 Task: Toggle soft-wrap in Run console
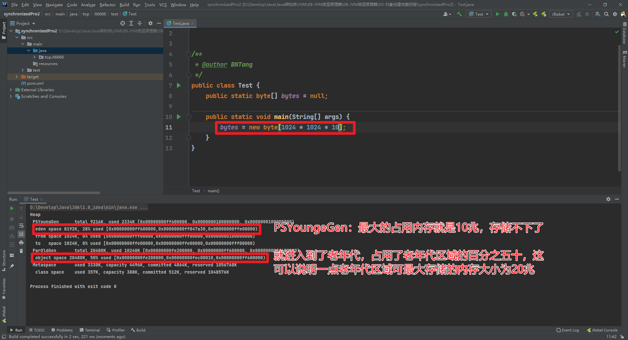click(21, 226)
